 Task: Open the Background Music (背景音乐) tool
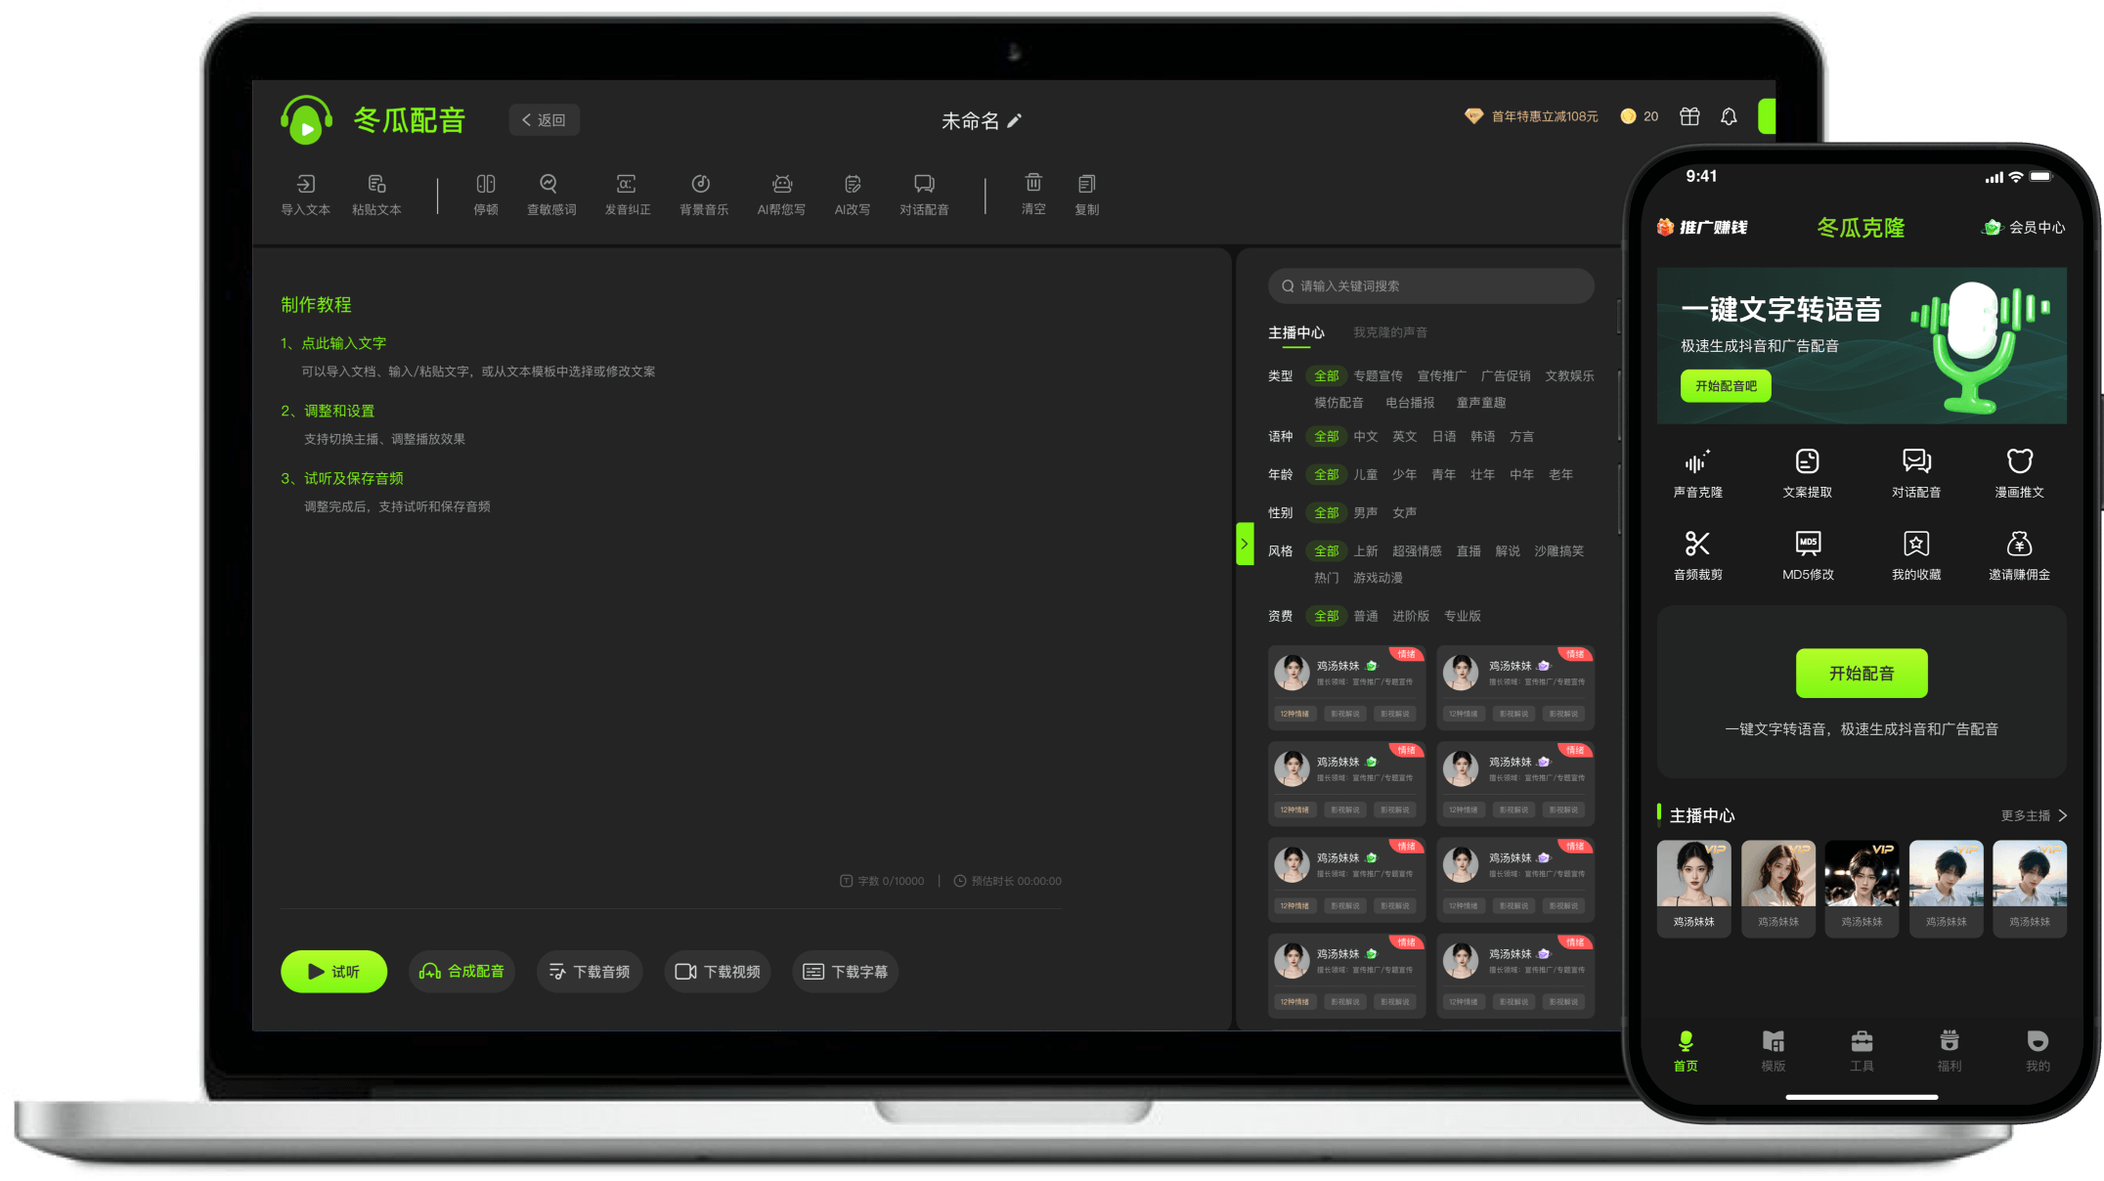[701, 185]
